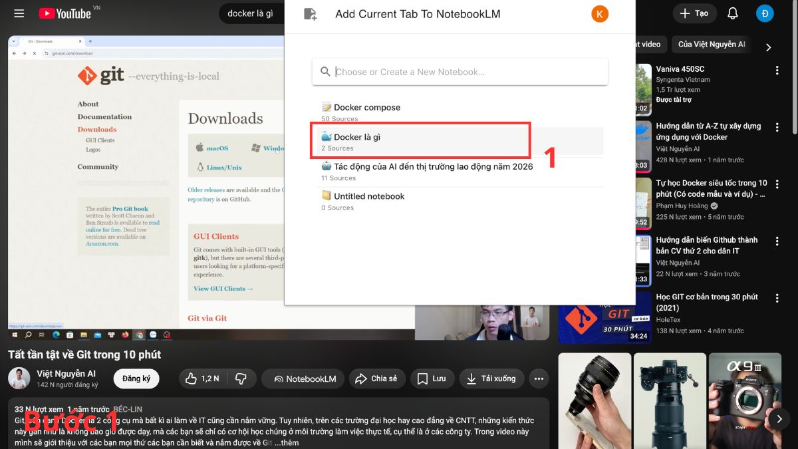Open the Việt Nguyễn AI channel name
Viewport: 798px width, 449px height.
(66, 374)
